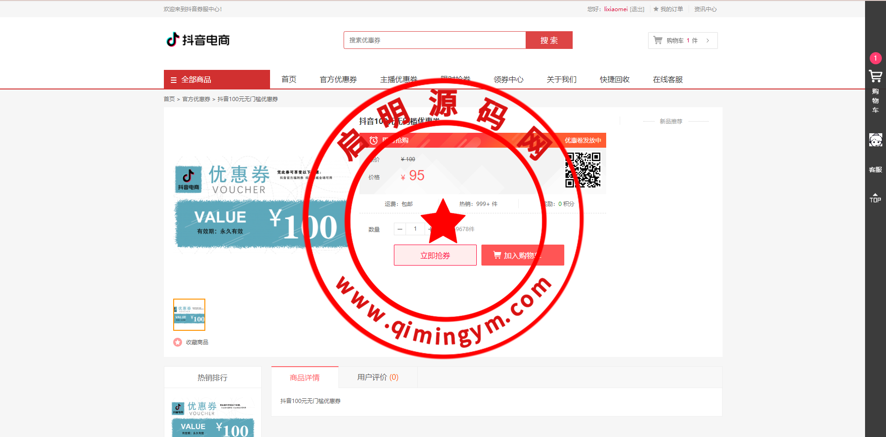Open 在线客服 in the navigation bar
The width and height of the screenshot is (886, 437).
pos(668,80)
